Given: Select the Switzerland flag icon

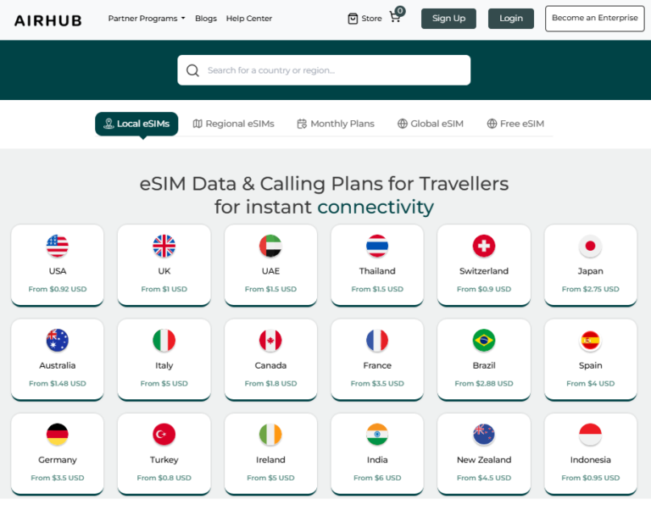Looking at the screenshot, I should [484, 246].
